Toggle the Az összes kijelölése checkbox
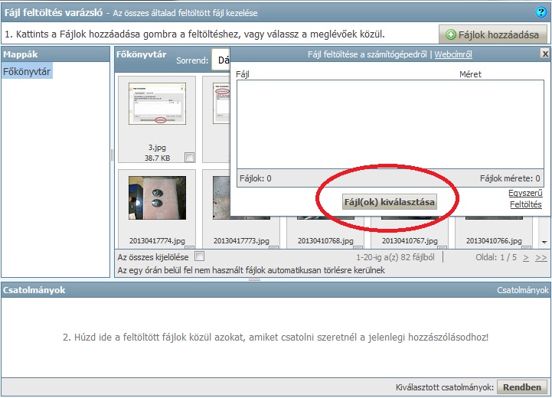The width and height of the screenshot is (552, 398). [x=200, y=256]
